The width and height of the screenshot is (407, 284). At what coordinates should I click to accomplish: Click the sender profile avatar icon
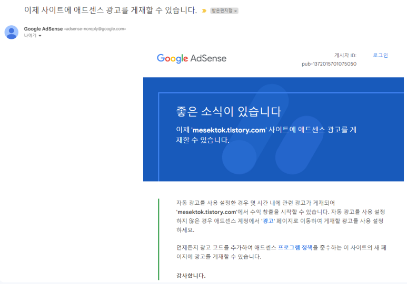pyautogui.click(x=12, y=33)
